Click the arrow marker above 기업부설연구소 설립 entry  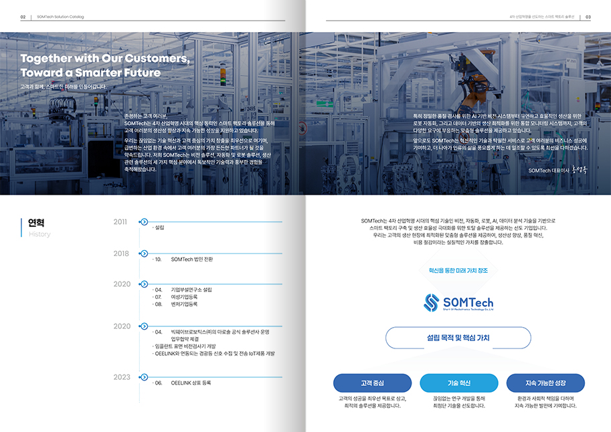pyautogui.click(x=143, y=284)
